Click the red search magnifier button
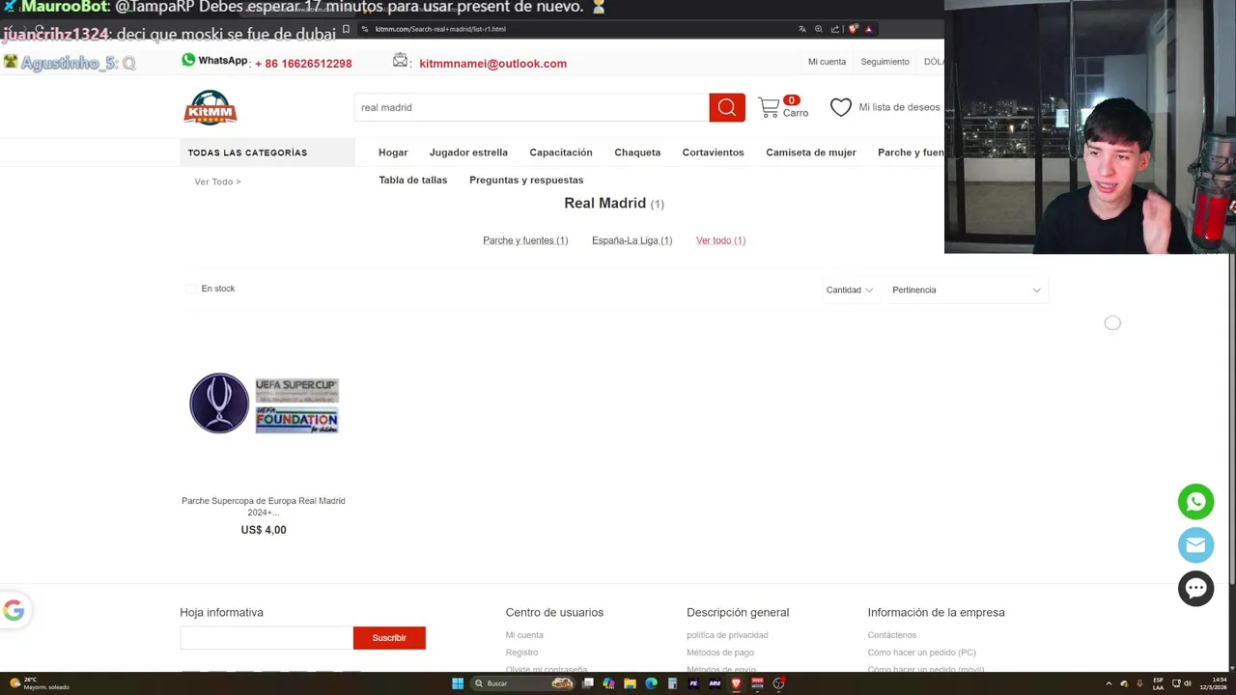Screen dimensions: 1236x695 pos(727,107)
